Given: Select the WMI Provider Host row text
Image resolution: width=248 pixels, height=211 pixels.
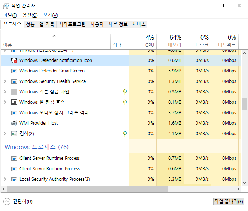Looking at the screenshot, I should coord(39,123).
